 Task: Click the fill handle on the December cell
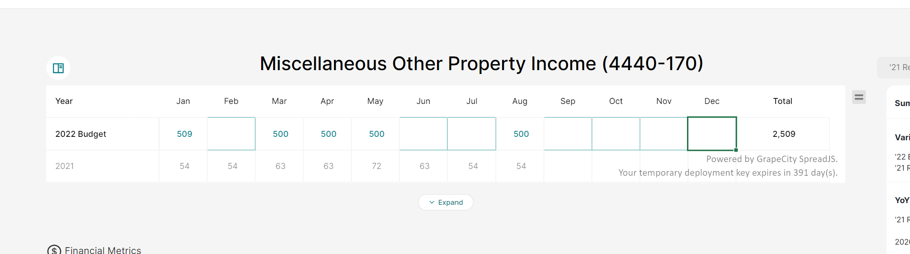pyautogui.click(x=736, y=150)
